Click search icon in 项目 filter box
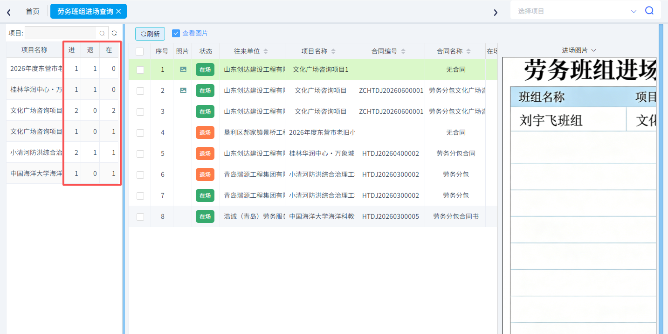This screenshot has width=668, height=334. click(x=102, y=33)
